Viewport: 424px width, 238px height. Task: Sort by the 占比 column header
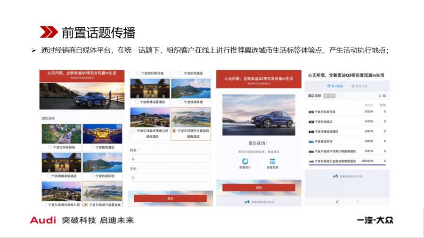[x=368, y=105]
